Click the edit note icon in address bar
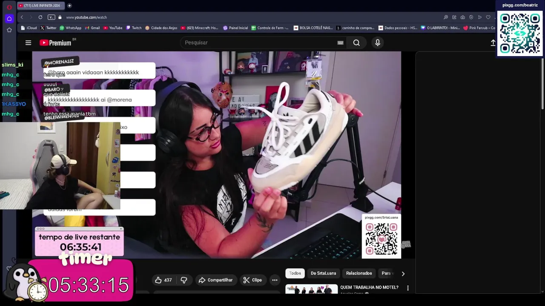 [454, 17]
